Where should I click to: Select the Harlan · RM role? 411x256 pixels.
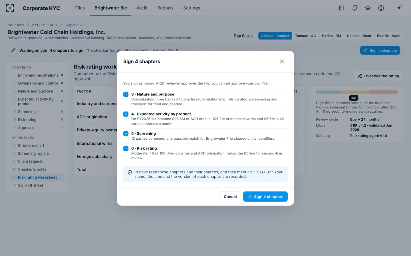(331, 36)
